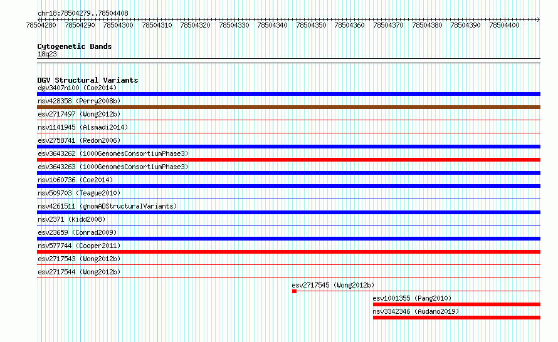The height and width of the screenshot is (342, 558).
Task: Click ruler position 78504370
Action: tap(388, 25)
